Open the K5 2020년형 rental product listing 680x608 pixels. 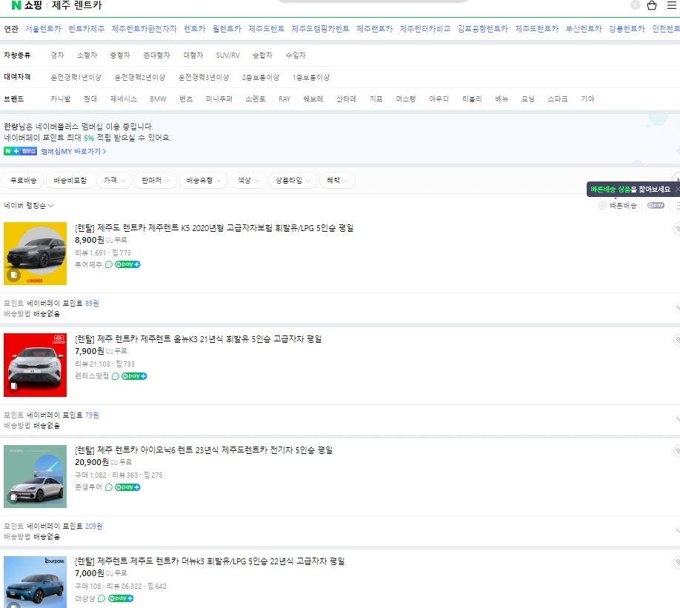click(x=213, y=227)
